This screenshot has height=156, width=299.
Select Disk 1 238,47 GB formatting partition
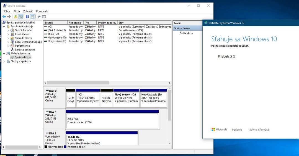coord(112,119)
